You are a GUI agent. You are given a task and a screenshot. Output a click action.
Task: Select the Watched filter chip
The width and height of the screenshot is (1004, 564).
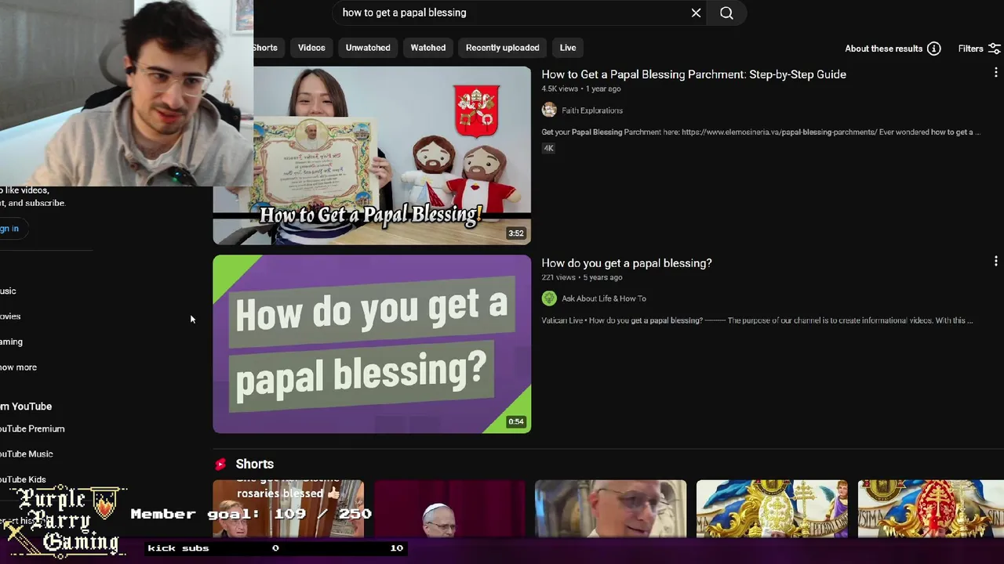pos(428,48)
